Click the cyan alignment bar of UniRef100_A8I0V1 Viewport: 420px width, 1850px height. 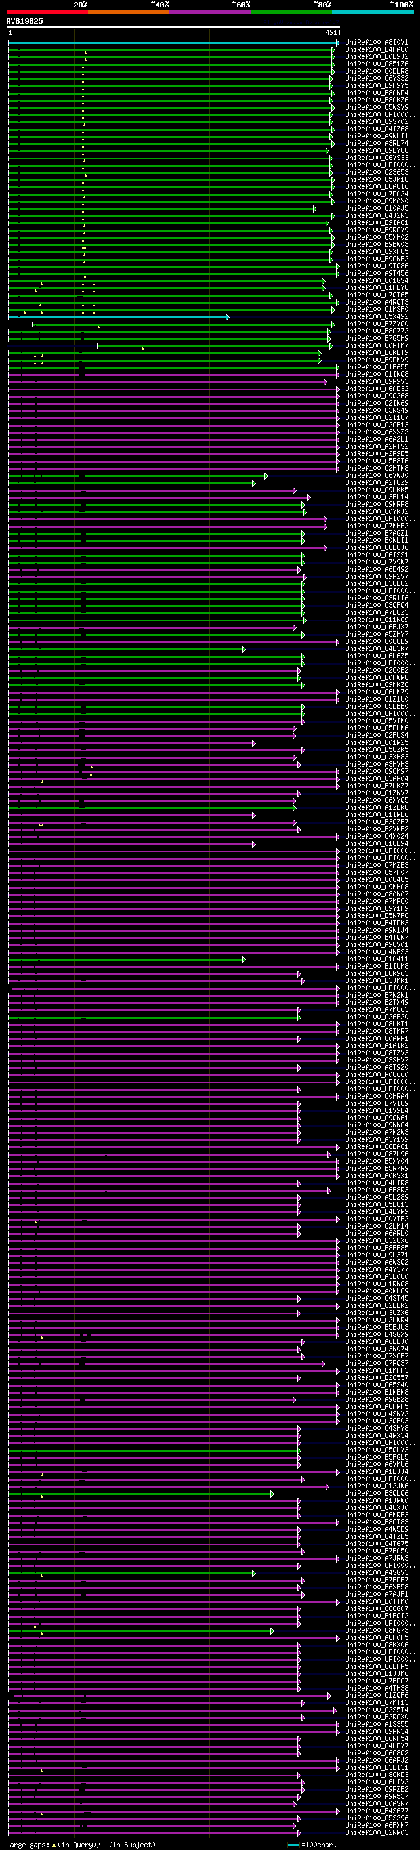point(173,43)
